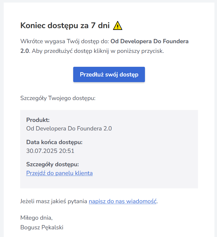Click the 'Koniec dostępu za 7 dni' heading
Image resolution: width=217 pixels, height=237 pixels.
click(x=65, y=26)
